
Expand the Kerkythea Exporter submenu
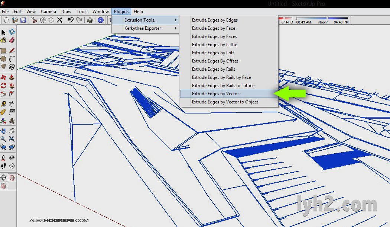pyautogui.click(x=146, y=28)
